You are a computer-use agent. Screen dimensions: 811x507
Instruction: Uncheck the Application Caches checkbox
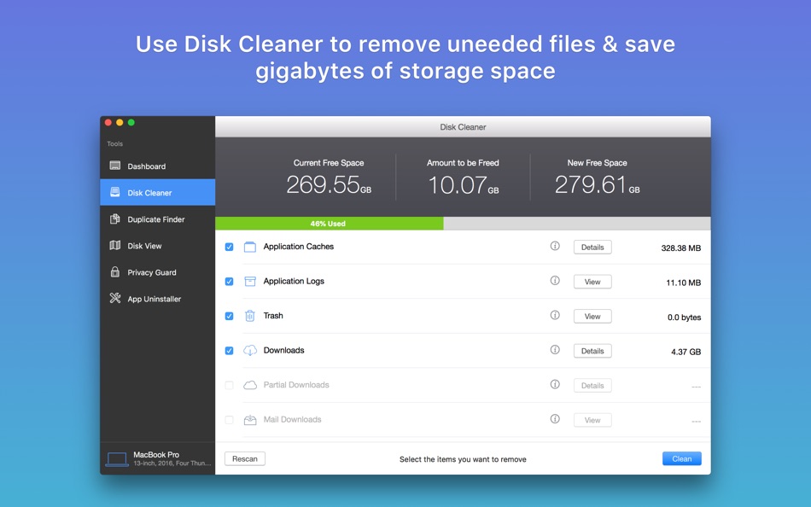pyautogui.click(x=229, y=247)
